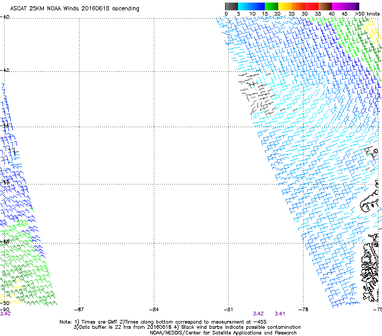The width and height of the screenshot is (382, 336).
Task: Click the '-42' latitude axis label
Action: tap(5, 70)
